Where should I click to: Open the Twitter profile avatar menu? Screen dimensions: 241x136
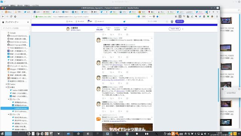(172, 22)
